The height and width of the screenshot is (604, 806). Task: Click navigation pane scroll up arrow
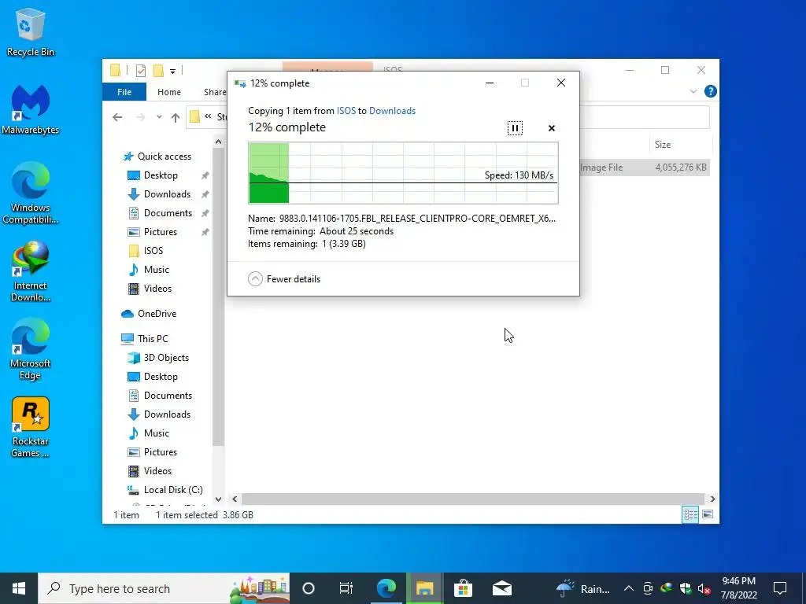coord(219,142)
